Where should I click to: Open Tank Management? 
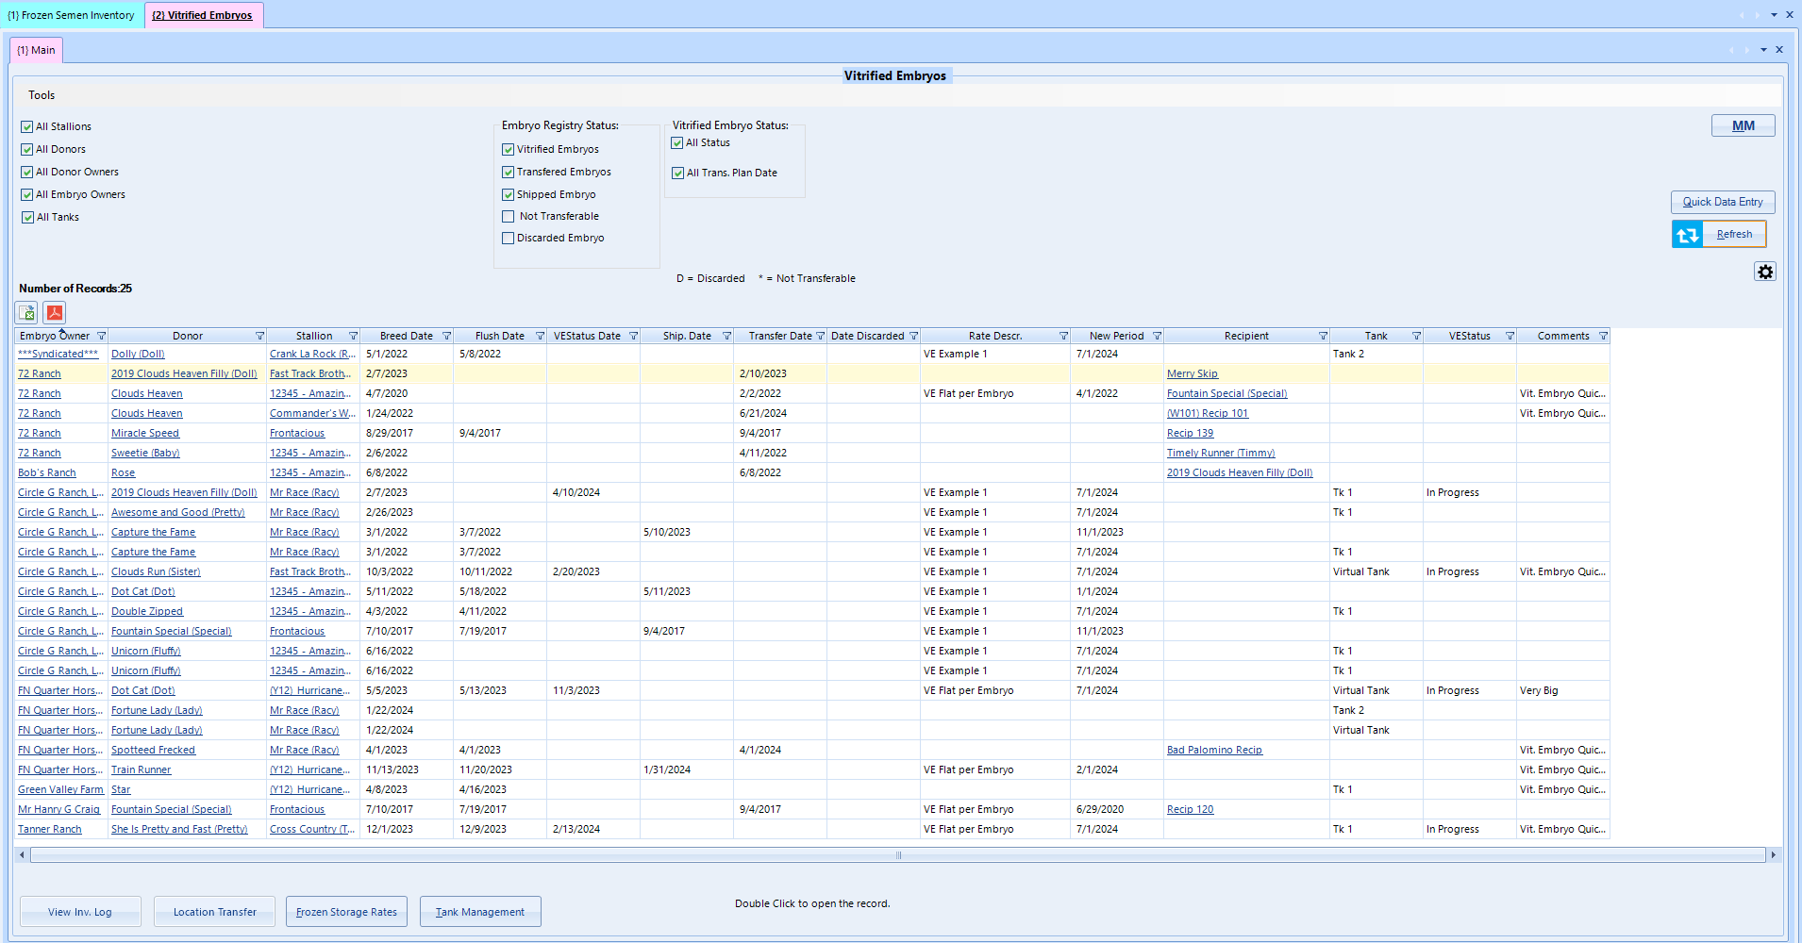(x=480, y=912)
